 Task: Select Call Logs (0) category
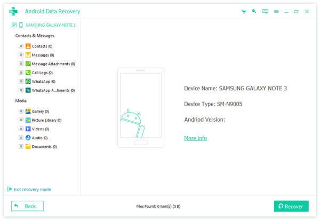point(42,73)
